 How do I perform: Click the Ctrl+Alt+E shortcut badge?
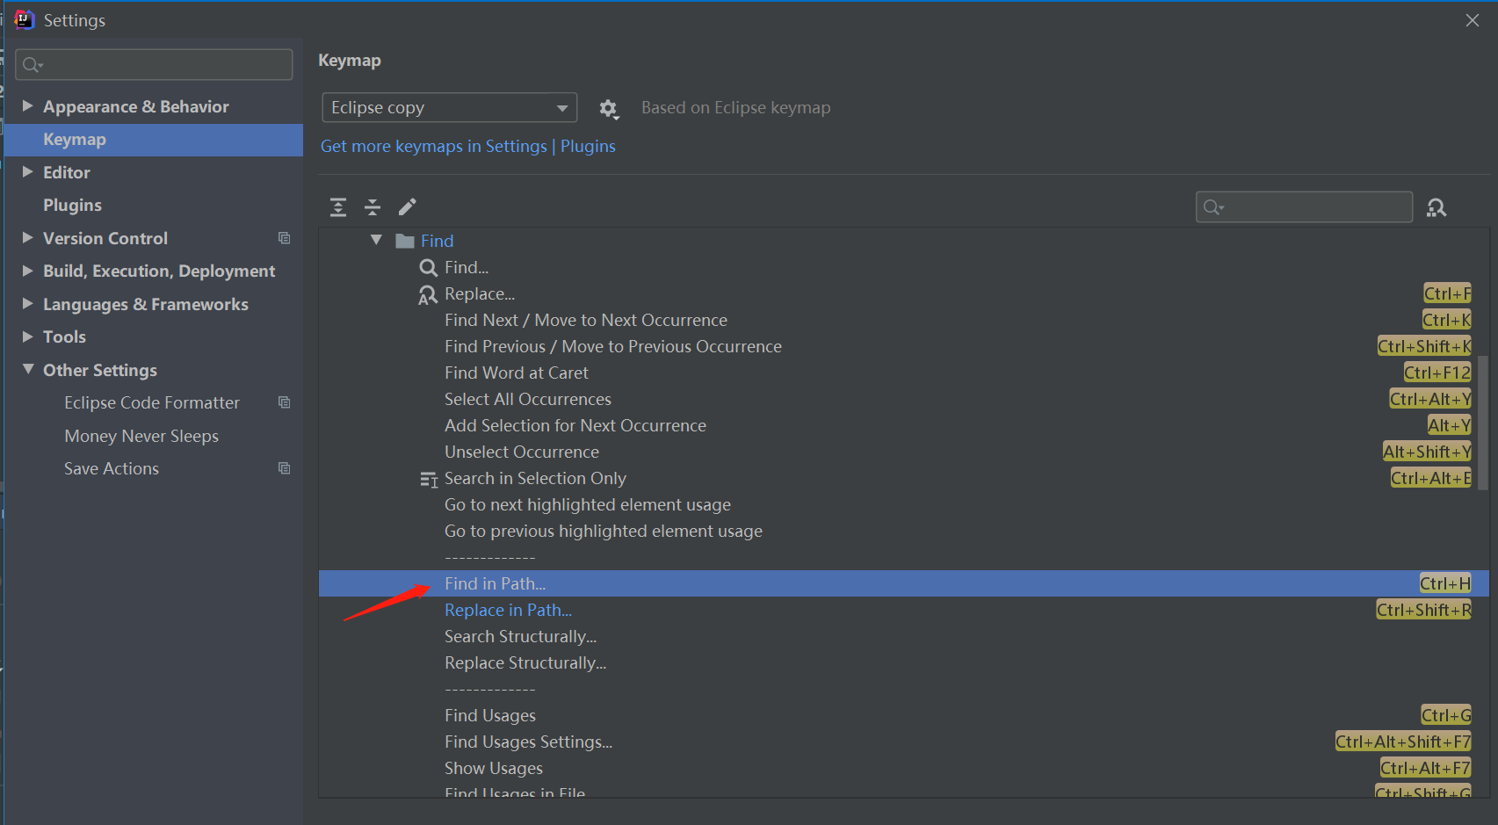pyautogui.click(x=1430, y=478)
